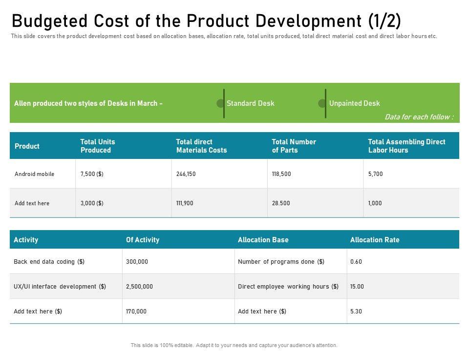The width and height of the screenshot is (469, 351).
Task: Click the 'Unpainted Desk' label
Action: coord(354,103)
